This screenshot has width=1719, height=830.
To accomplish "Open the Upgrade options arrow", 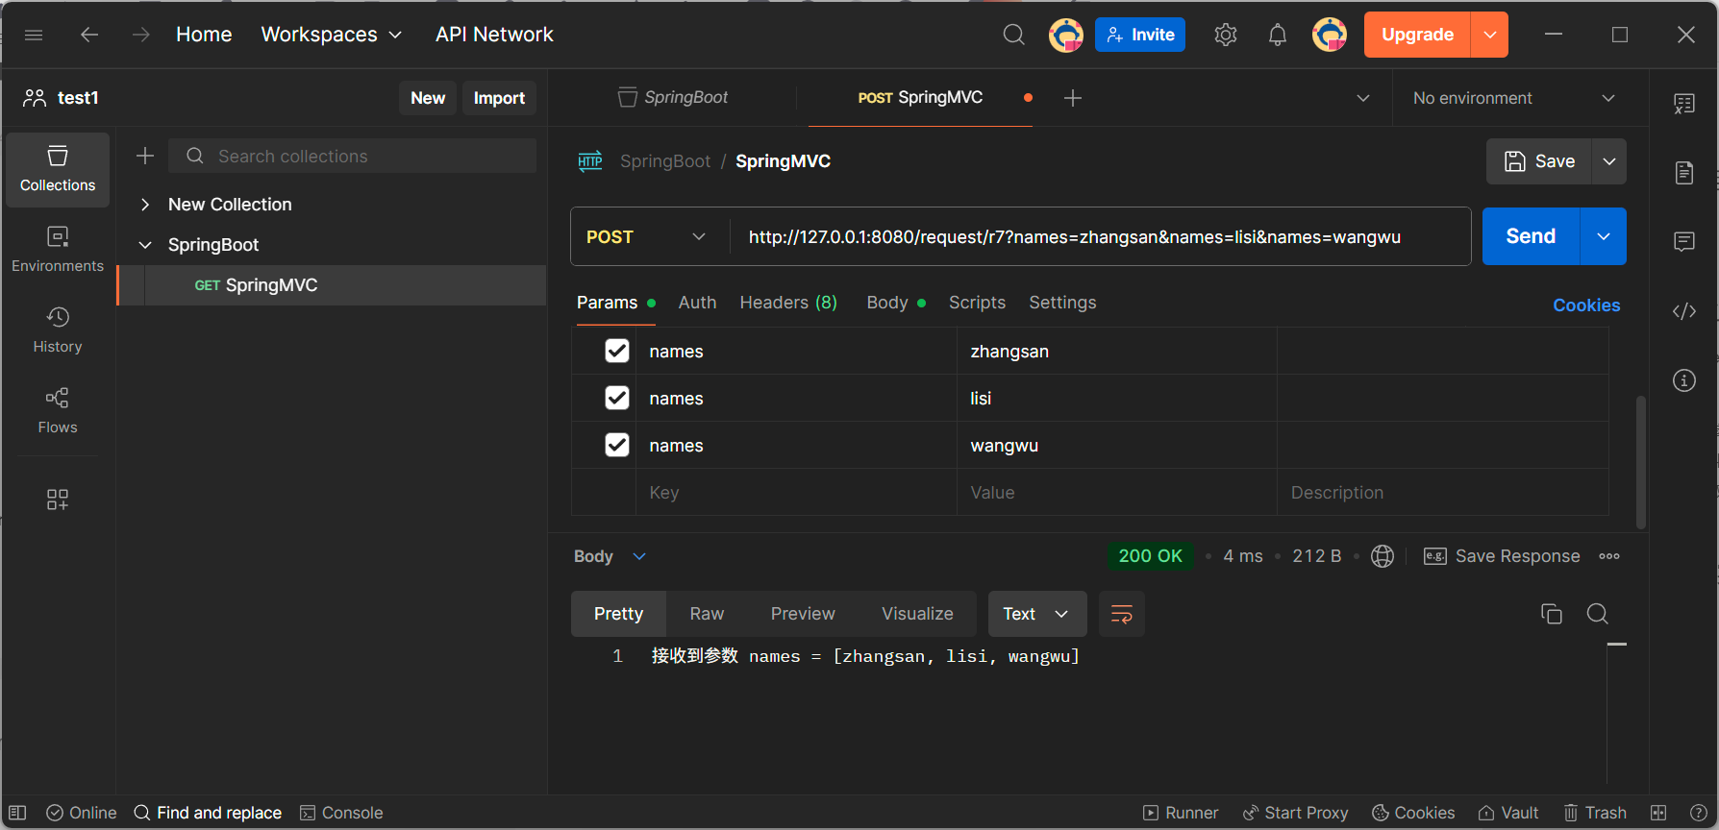I will [x=1489, y=35].
